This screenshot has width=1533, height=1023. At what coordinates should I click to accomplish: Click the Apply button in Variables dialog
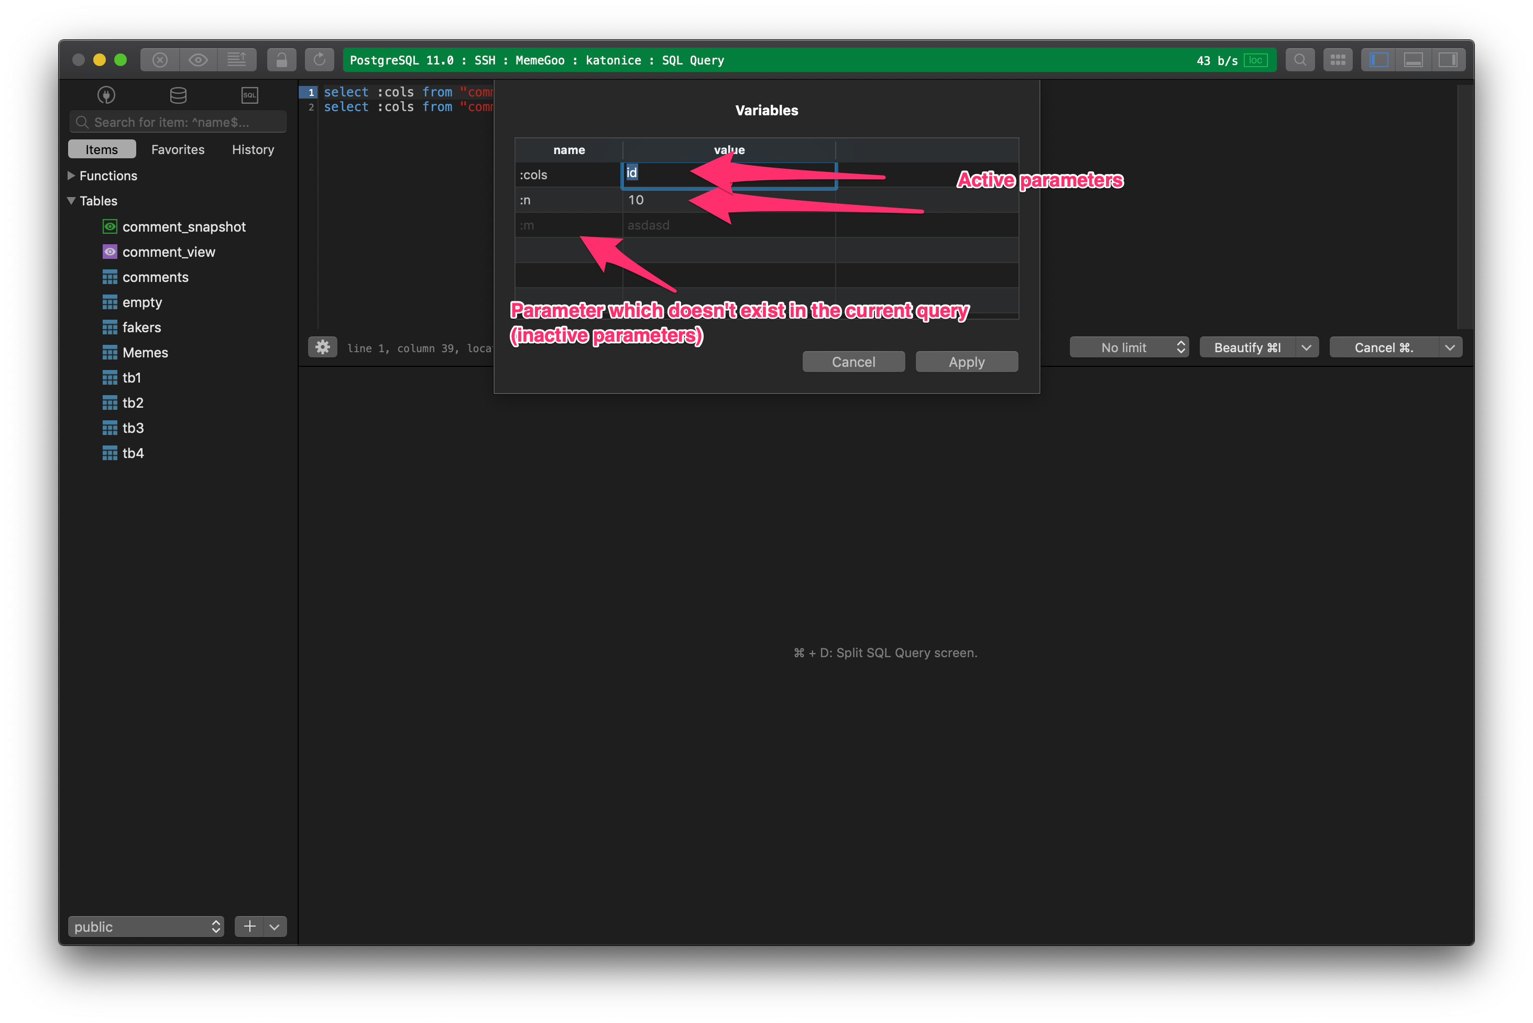pyautogui.click(x=966, y=362)
